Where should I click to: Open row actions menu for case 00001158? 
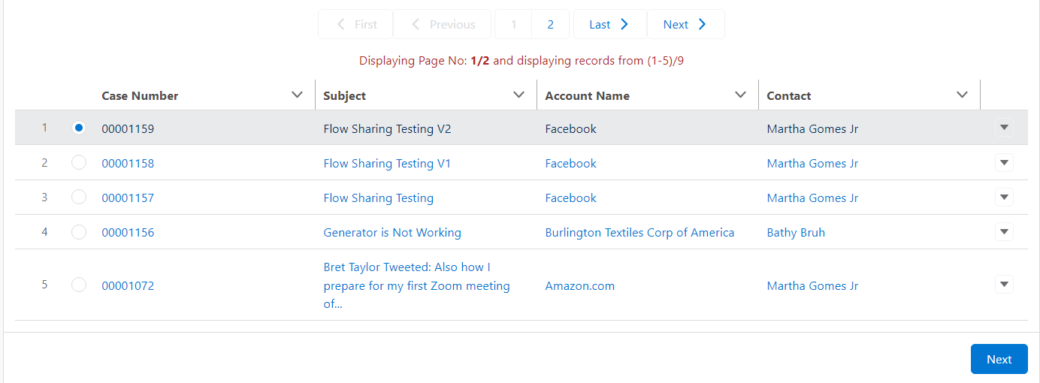[1004, 163]
